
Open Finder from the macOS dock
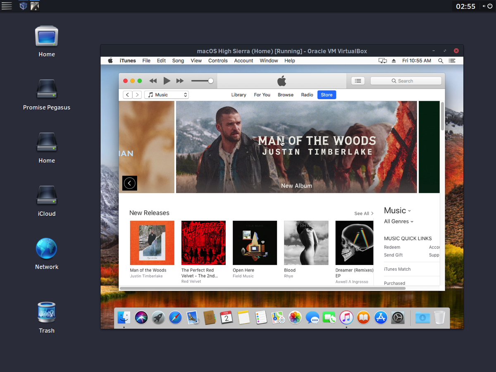[124, 317]
